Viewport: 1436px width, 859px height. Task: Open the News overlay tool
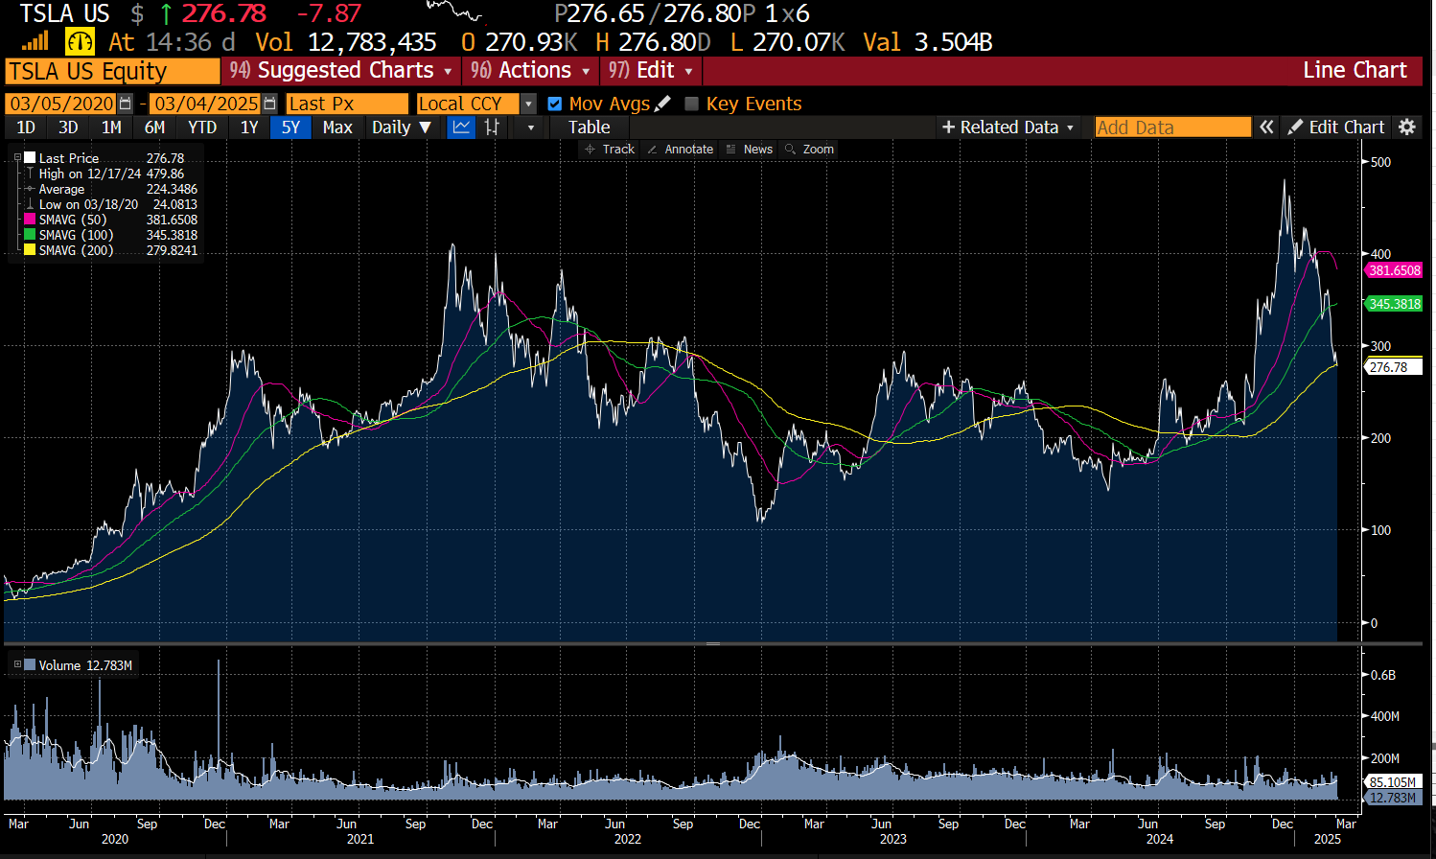(749, 149)
